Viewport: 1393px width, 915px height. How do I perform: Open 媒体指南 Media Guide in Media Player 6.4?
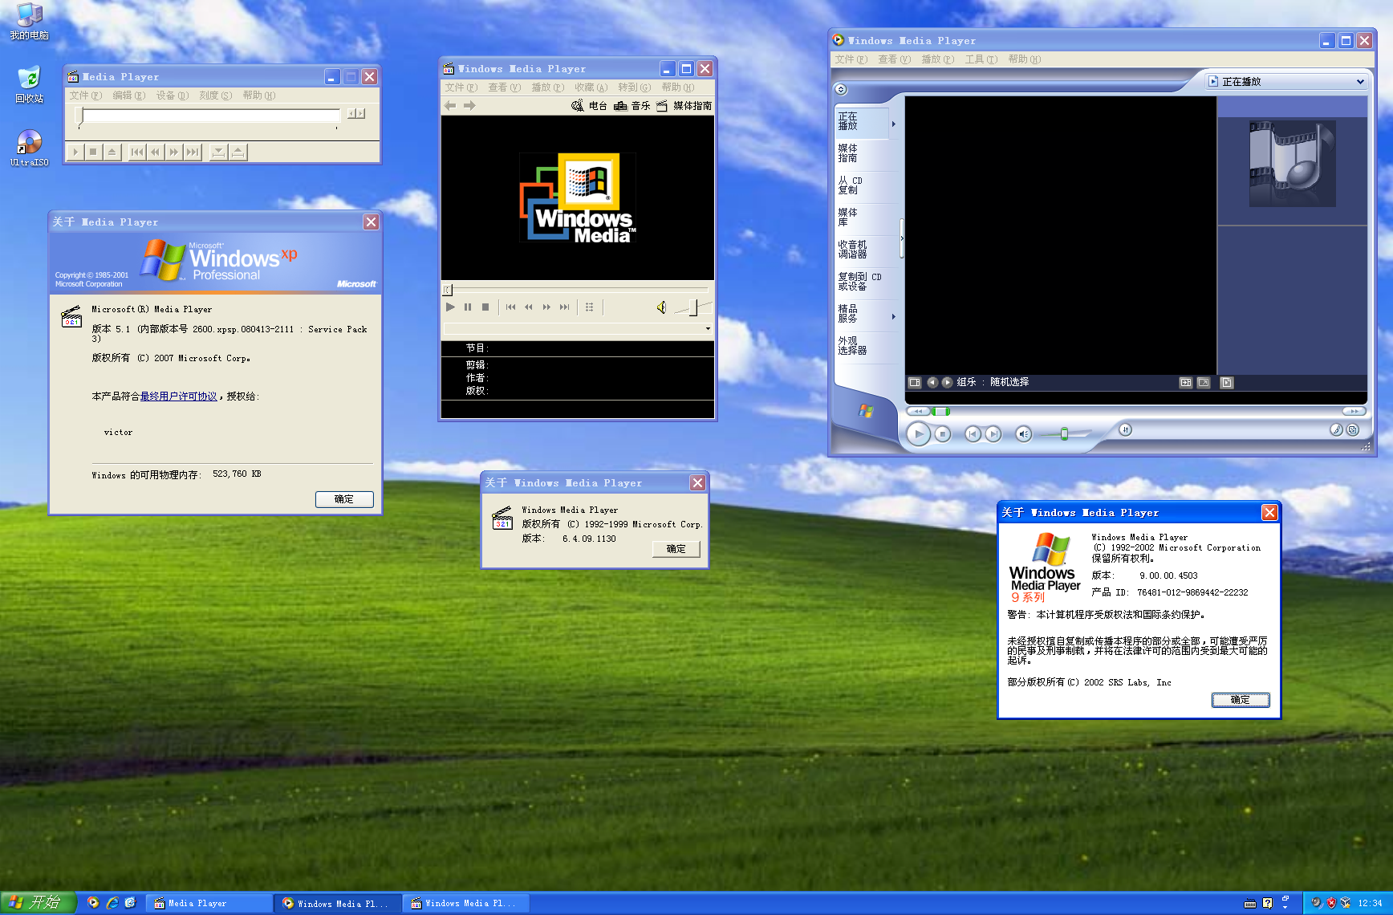point(684,106)
